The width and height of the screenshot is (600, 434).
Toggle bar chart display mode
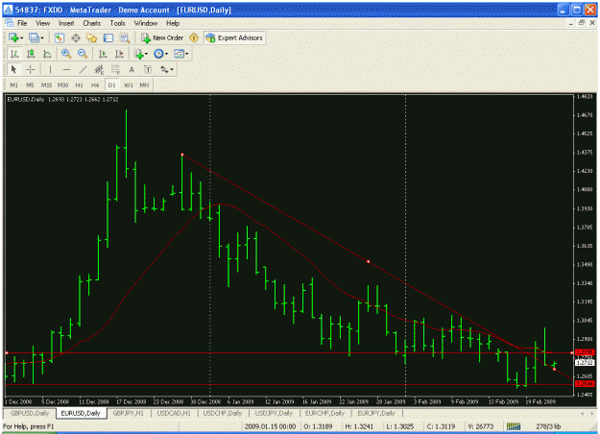click(x=14, y=54)
